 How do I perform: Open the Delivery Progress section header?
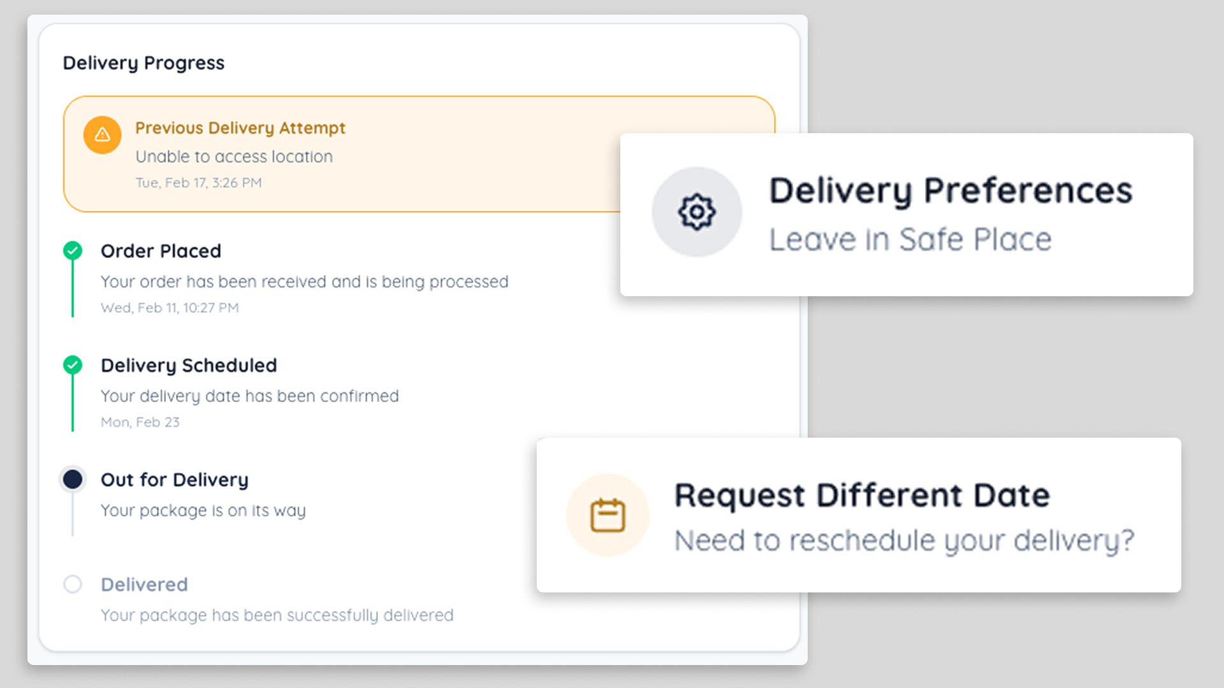coord(143,62)
